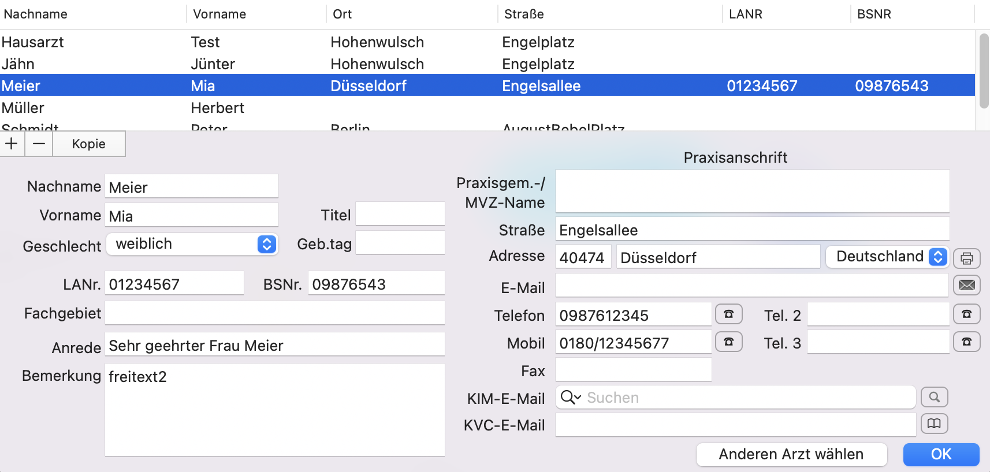Screen dimensions: 990x472
Task: Focus the Fax input field
Action: tap(634, 370)
